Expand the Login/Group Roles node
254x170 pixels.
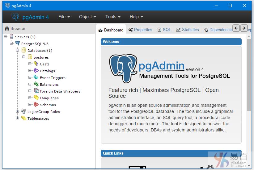click(x=18, y=111)
